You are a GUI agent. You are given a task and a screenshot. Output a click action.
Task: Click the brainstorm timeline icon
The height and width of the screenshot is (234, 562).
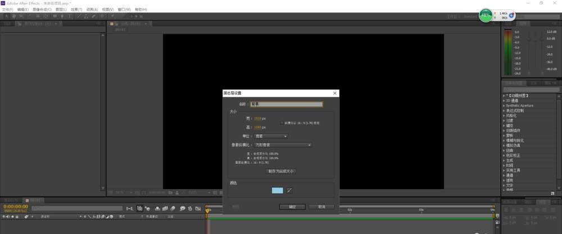[x=182, y=208]
